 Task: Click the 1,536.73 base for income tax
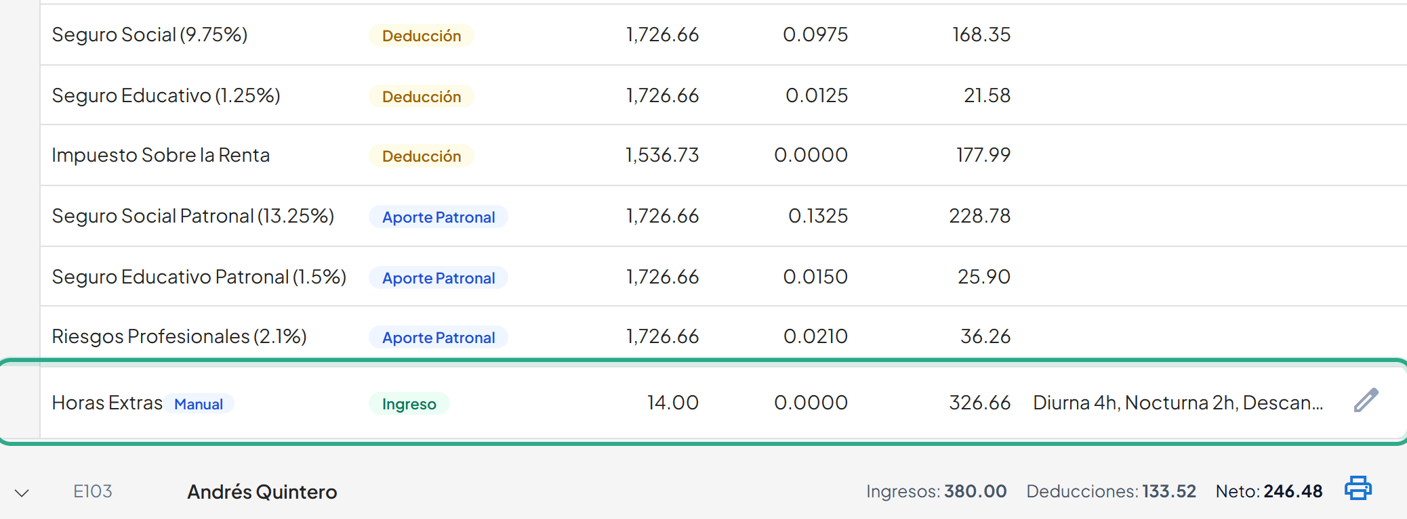[x=662, y=155]
